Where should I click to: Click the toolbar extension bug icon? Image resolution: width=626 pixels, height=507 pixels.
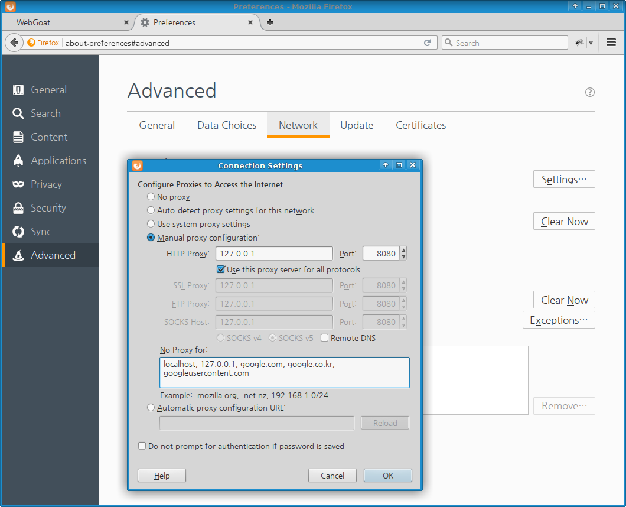pyautogui.click(x=579, y=43)
